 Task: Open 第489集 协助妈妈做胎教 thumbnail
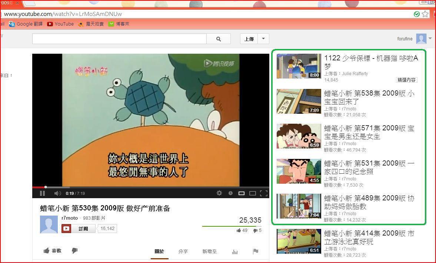[299, 206]
